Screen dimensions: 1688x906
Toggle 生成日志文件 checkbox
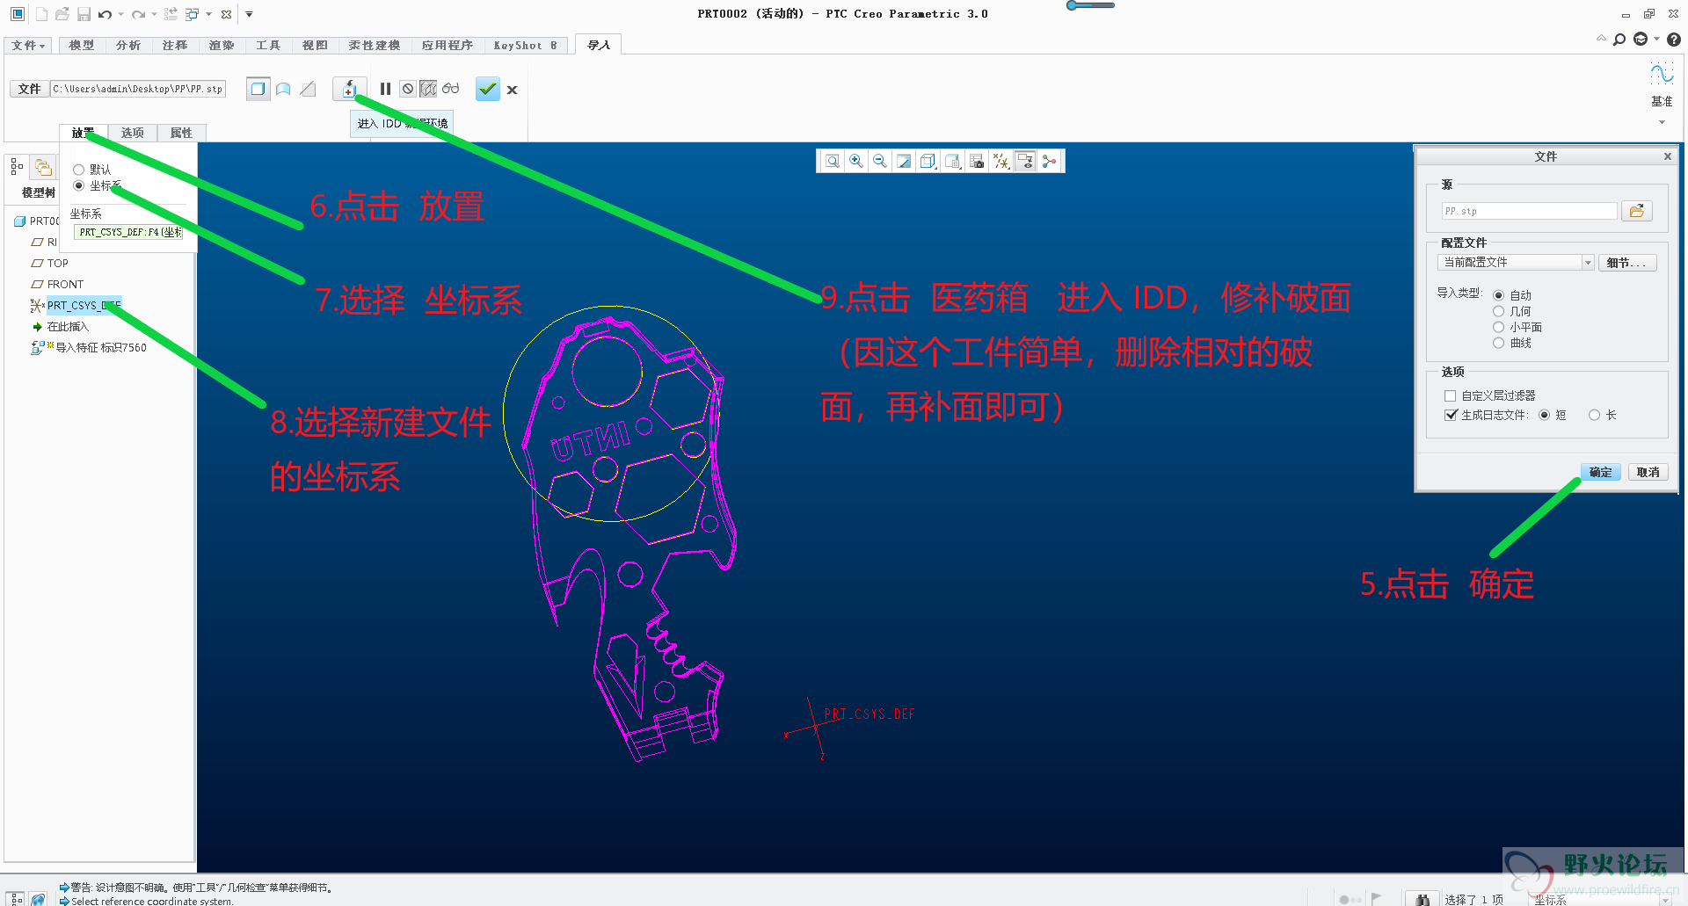[x=1451, y=415]
